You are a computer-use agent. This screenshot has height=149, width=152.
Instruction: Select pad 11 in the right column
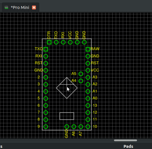pyautogui.click(x=88, y=120)
